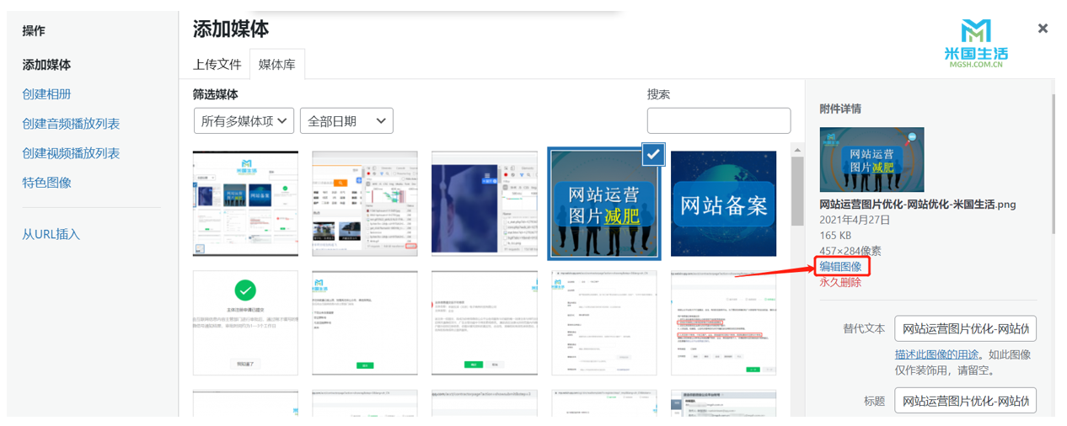Click the date text 2021年4月27日
Image resolution: width=1067 pixels, height=426 pixels.
(x=855, y=220)
